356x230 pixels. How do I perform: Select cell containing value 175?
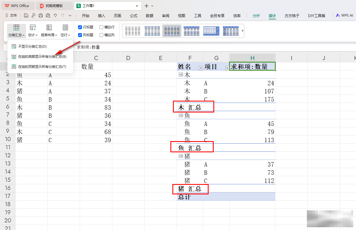pyautogui.click(x=252, y=99)
